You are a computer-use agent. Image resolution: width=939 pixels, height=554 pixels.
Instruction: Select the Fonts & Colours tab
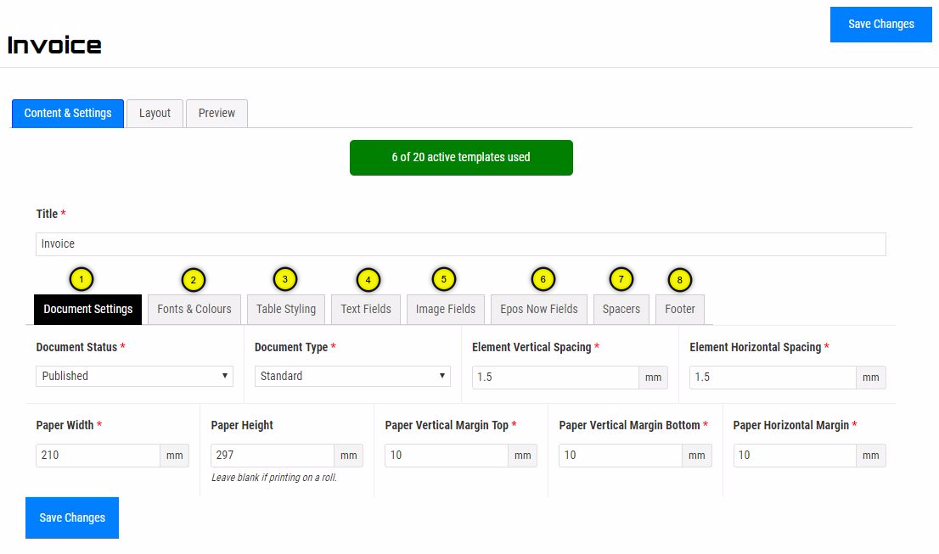[x=194, y=310]
